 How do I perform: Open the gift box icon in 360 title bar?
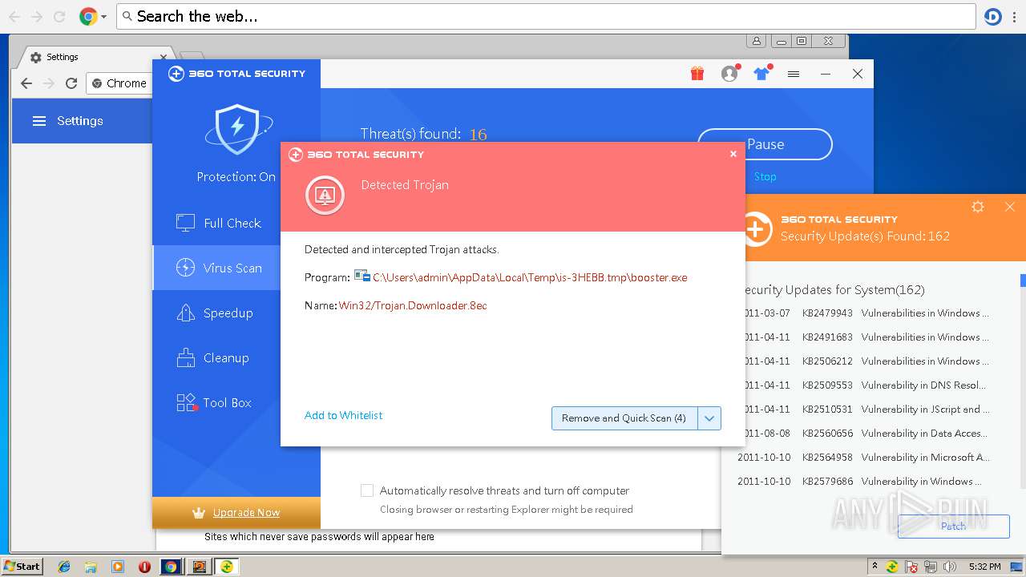tap(697, 74)
